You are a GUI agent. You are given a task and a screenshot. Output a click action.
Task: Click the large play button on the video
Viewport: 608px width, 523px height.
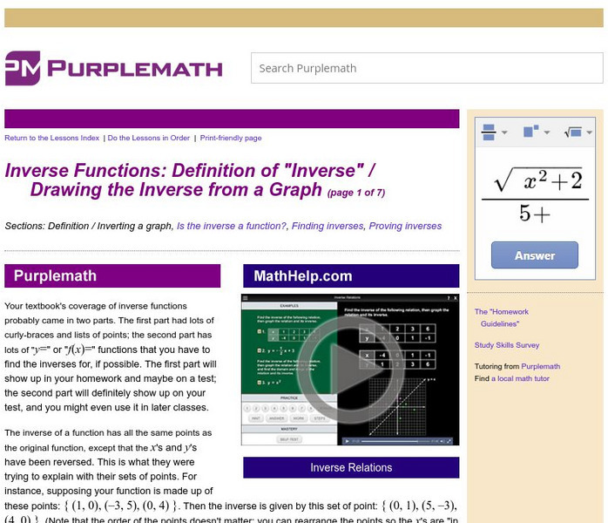point(350,370)
